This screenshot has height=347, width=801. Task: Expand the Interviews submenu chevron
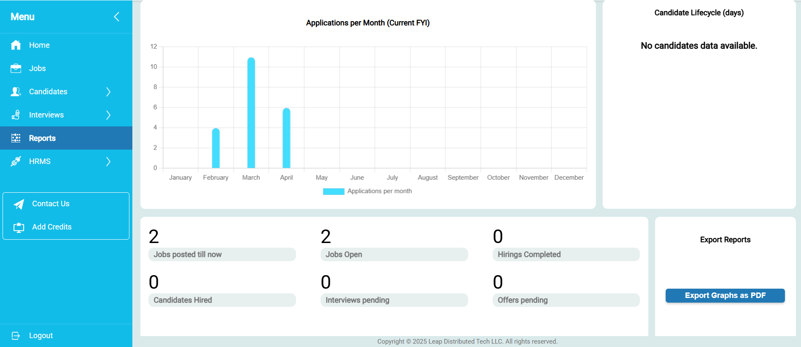point(108,115)
